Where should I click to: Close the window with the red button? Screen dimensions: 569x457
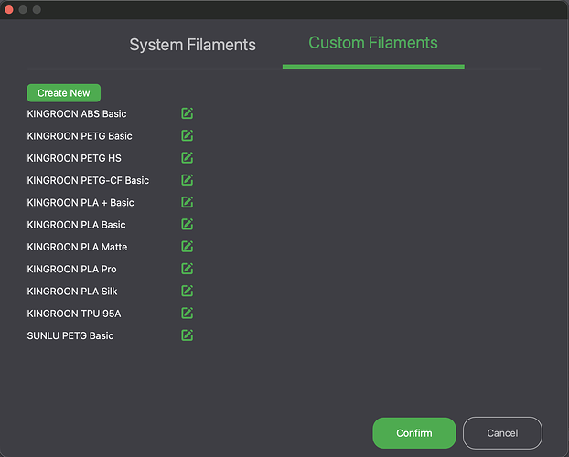tap(9, 10)
